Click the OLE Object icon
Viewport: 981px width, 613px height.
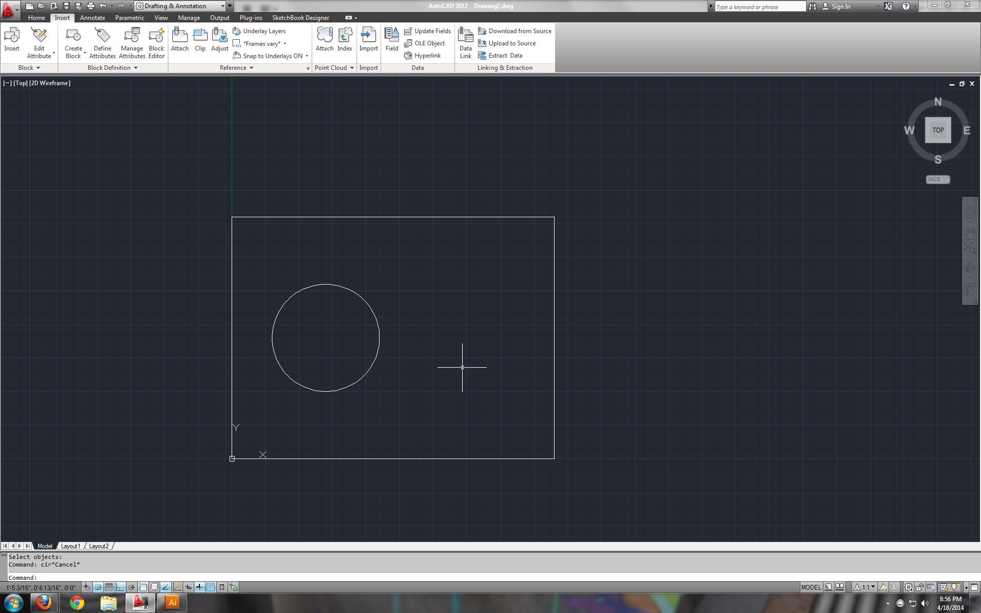coord(408,43)
